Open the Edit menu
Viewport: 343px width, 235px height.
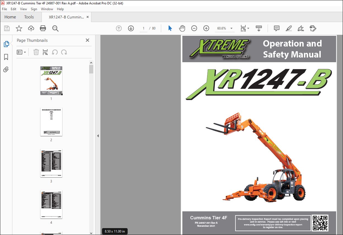[13, 9]
